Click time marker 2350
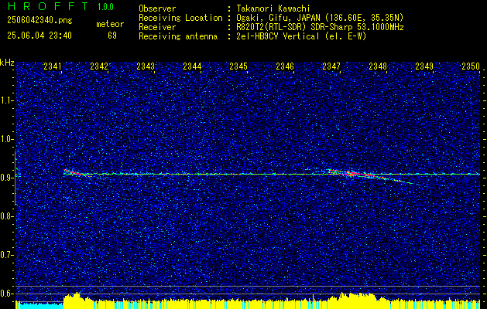 point(471,66)
